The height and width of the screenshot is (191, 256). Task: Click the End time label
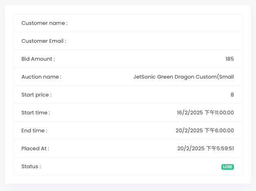pos(34,131)
